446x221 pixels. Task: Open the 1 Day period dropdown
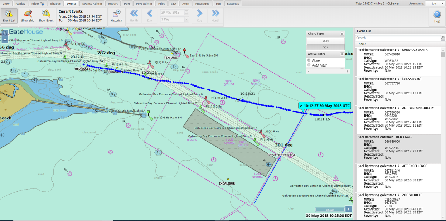pos(174,19)
